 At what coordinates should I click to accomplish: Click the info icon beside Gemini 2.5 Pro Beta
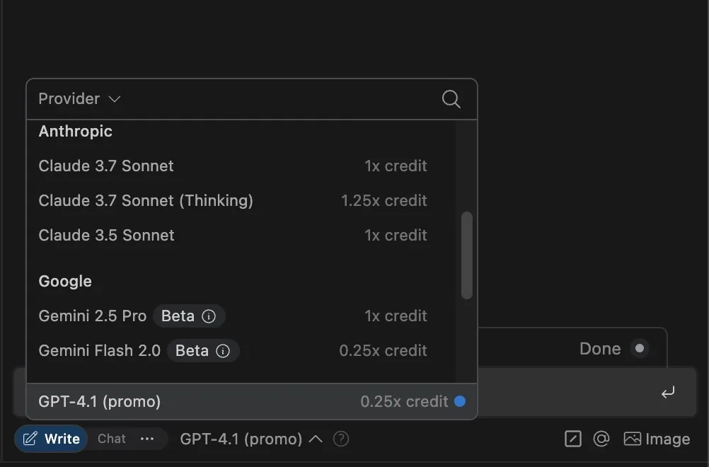209,316
